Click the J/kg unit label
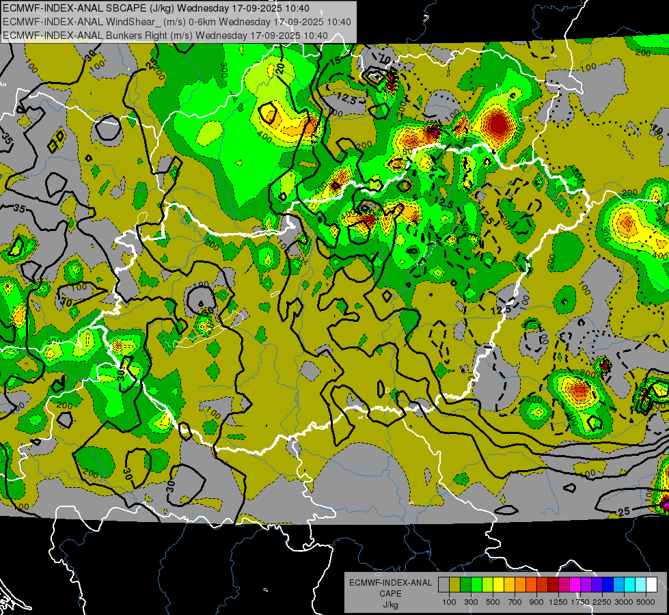 [x=390, y=605]
